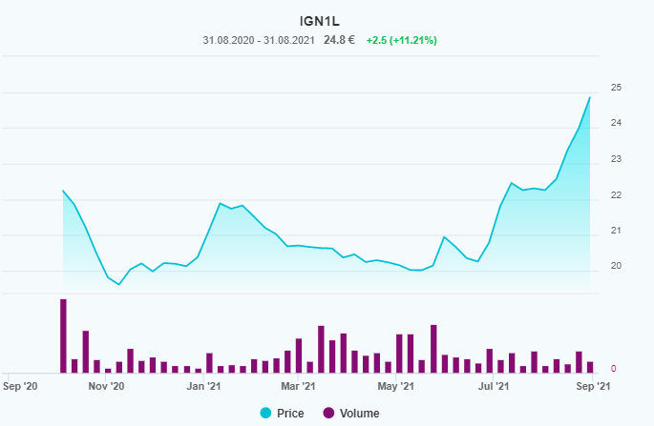Toggle the Price series in the legend
Screen dimensions: 654x426
click(282, 413)
